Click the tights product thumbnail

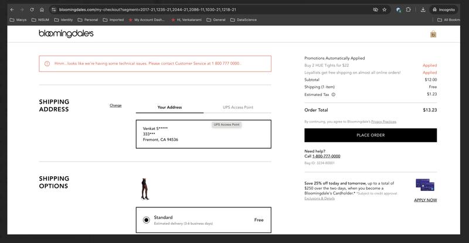(145, 189)
